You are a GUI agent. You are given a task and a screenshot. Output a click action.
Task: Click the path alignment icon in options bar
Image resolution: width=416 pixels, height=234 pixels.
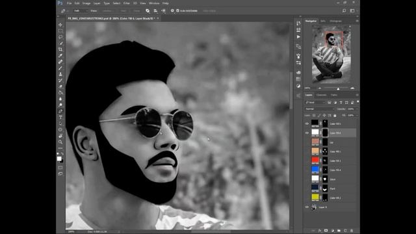[155, 11]
